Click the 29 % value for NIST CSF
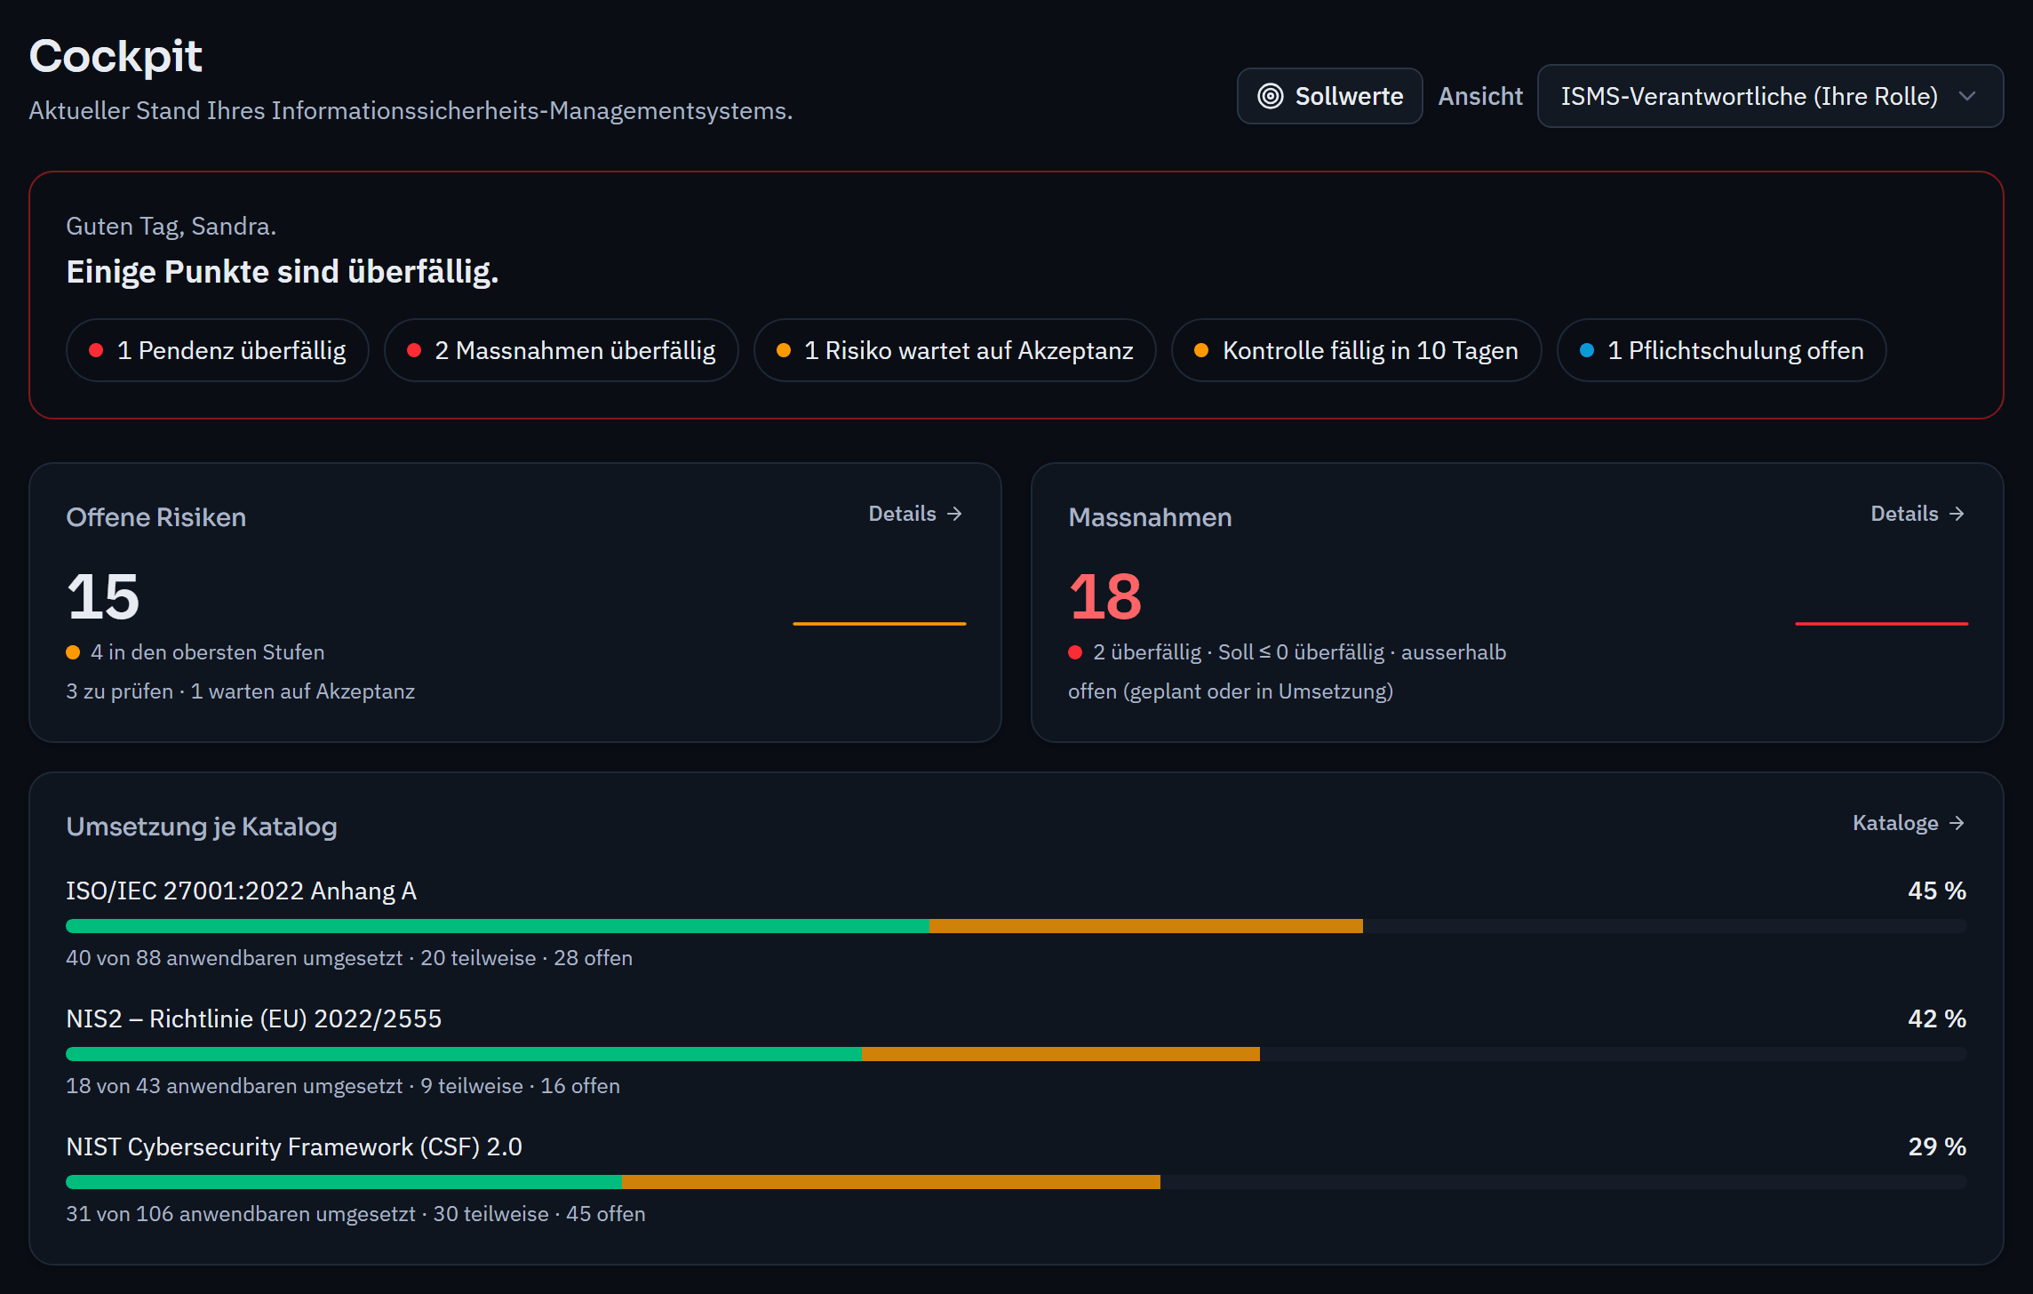Screen dimensions: 2033x1294 coord(1937,1146)
